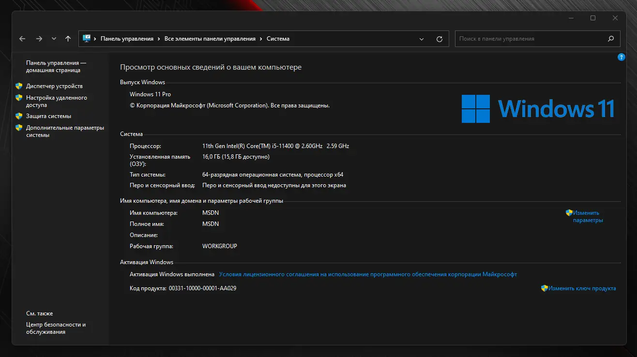
Task: Open help via the blue question mark
Action: (622, 57)
